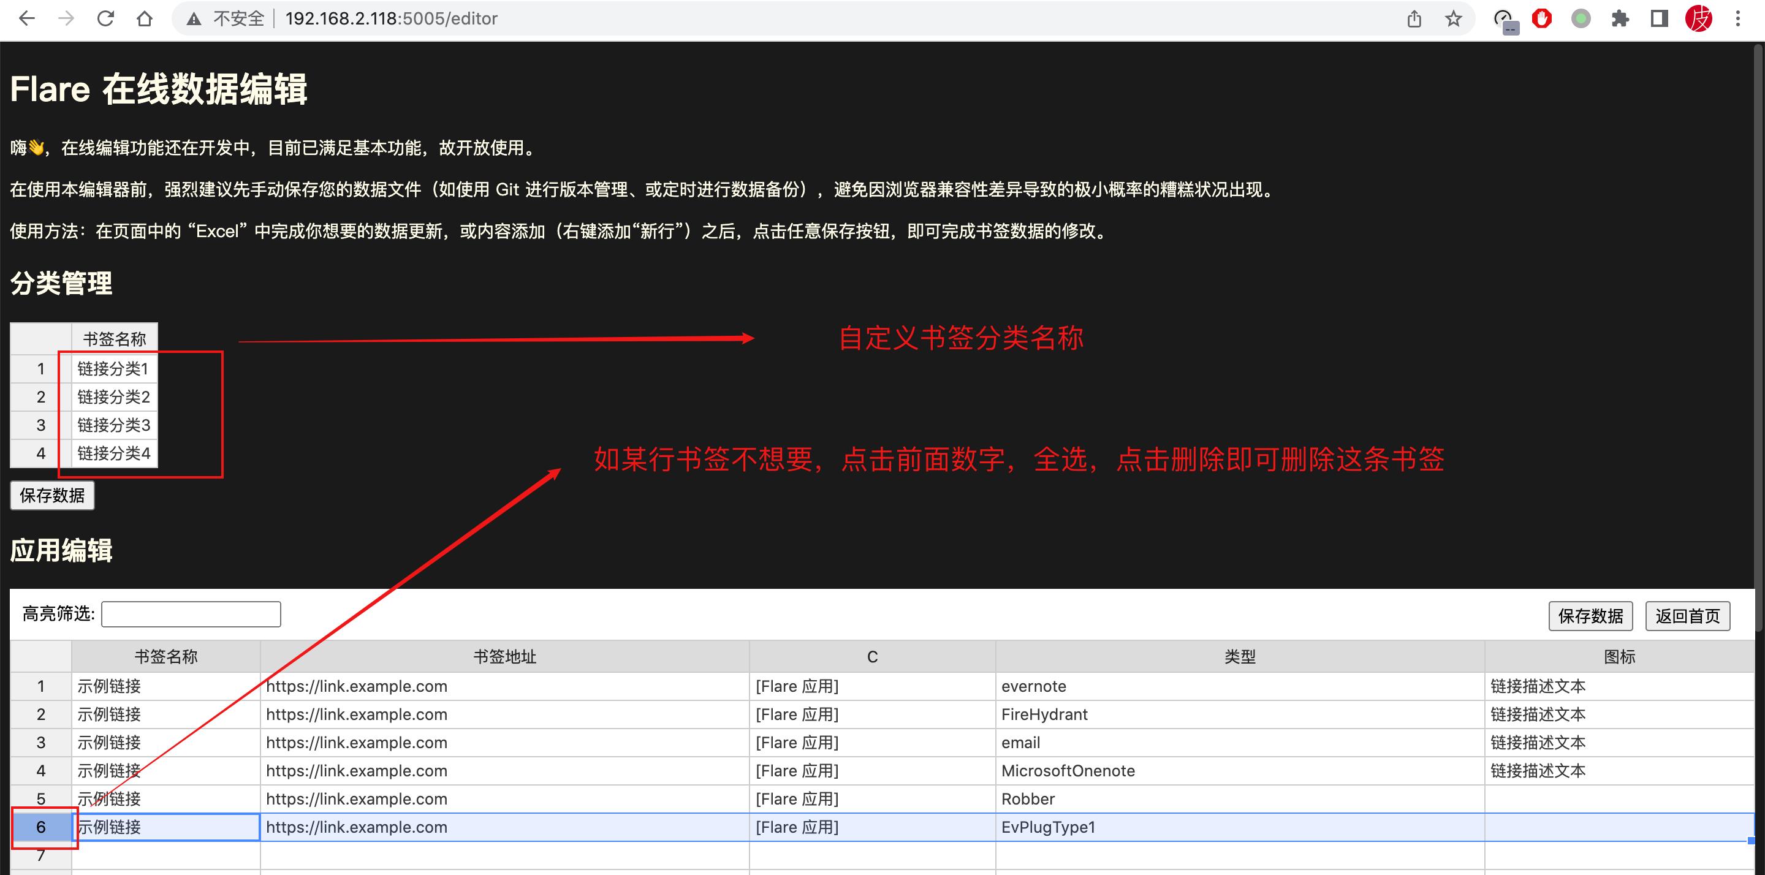The height and width of the screenshot is (875, 1765).
Task: Select row 4 header in category table
Action: [x=41, y=453]
